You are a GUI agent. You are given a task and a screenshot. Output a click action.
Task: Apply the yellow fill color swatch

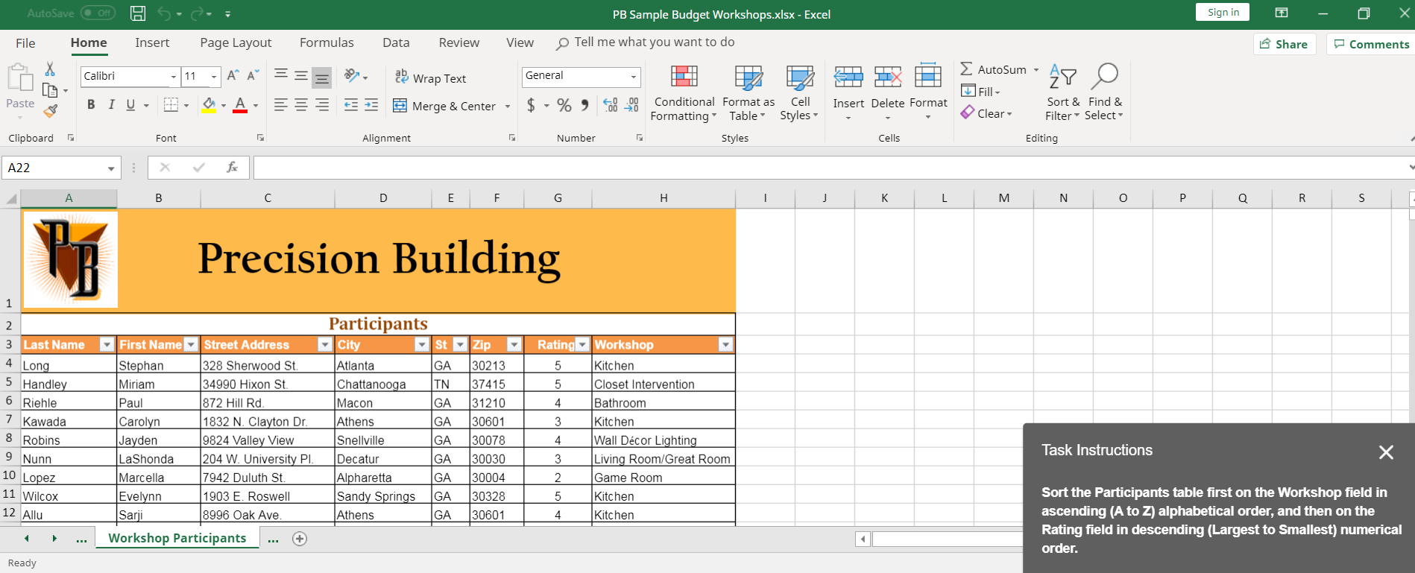[x=209, y=106]
